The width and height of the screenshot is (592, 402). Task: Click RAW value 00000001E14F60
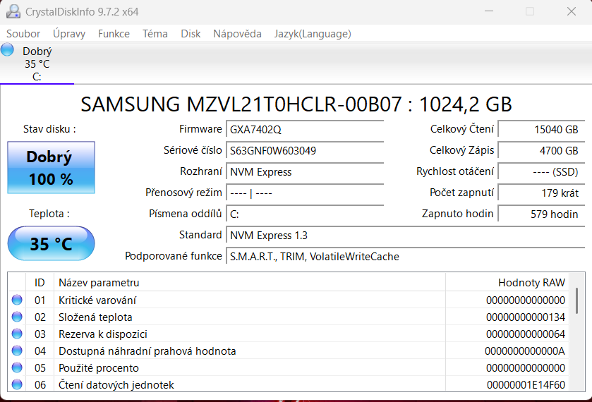pos(526,385)
